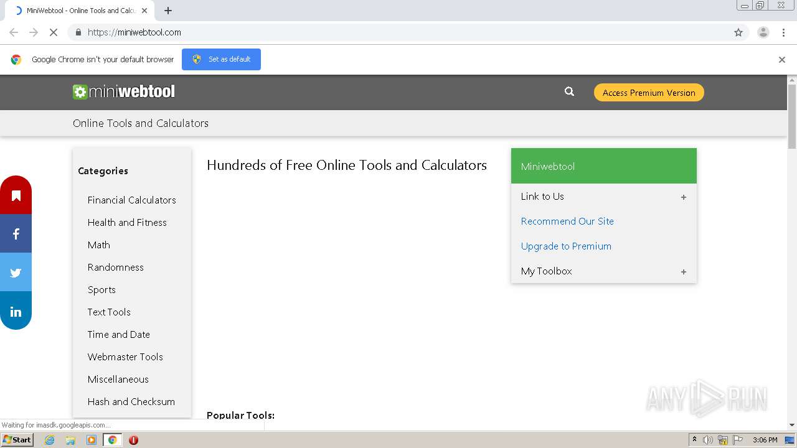
Task: Close the MiniWebtool browser tab
Action: coord(144,11)
